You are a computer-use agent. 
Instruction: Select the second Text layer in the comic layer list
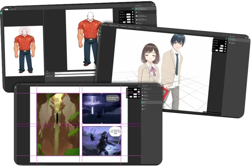[151, 92]
